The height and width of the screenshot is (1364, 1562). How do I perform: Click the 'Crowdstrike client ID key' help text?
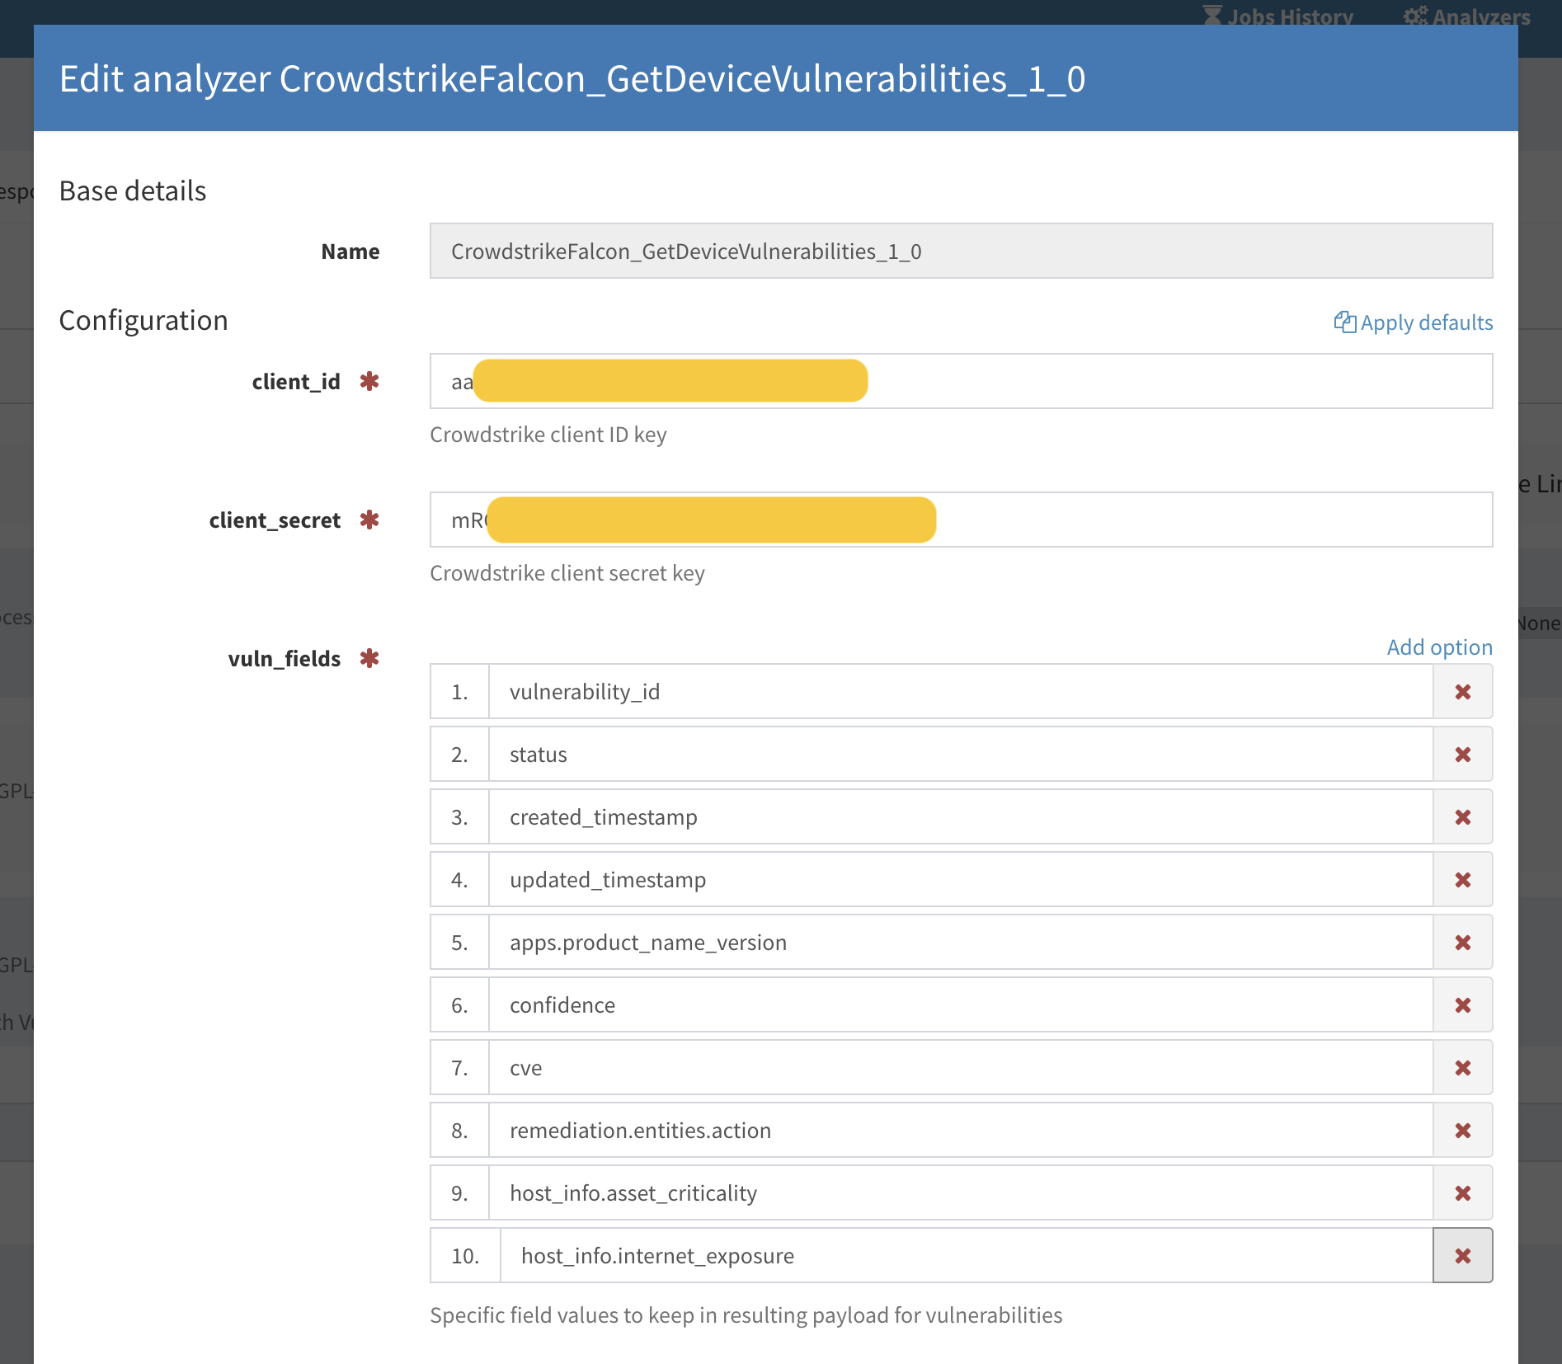tap(548, 435)
